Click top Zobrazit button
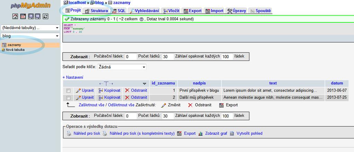This screenshot has height=152, width=354. point(80,57)
